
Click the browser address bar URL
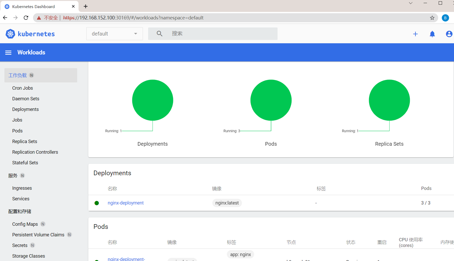tap(133, 18)
